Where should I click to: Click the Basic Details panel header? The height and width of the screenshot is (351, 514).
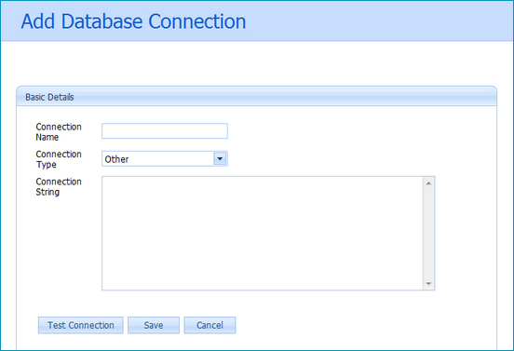pyautogui.click(x=257, y=97)
